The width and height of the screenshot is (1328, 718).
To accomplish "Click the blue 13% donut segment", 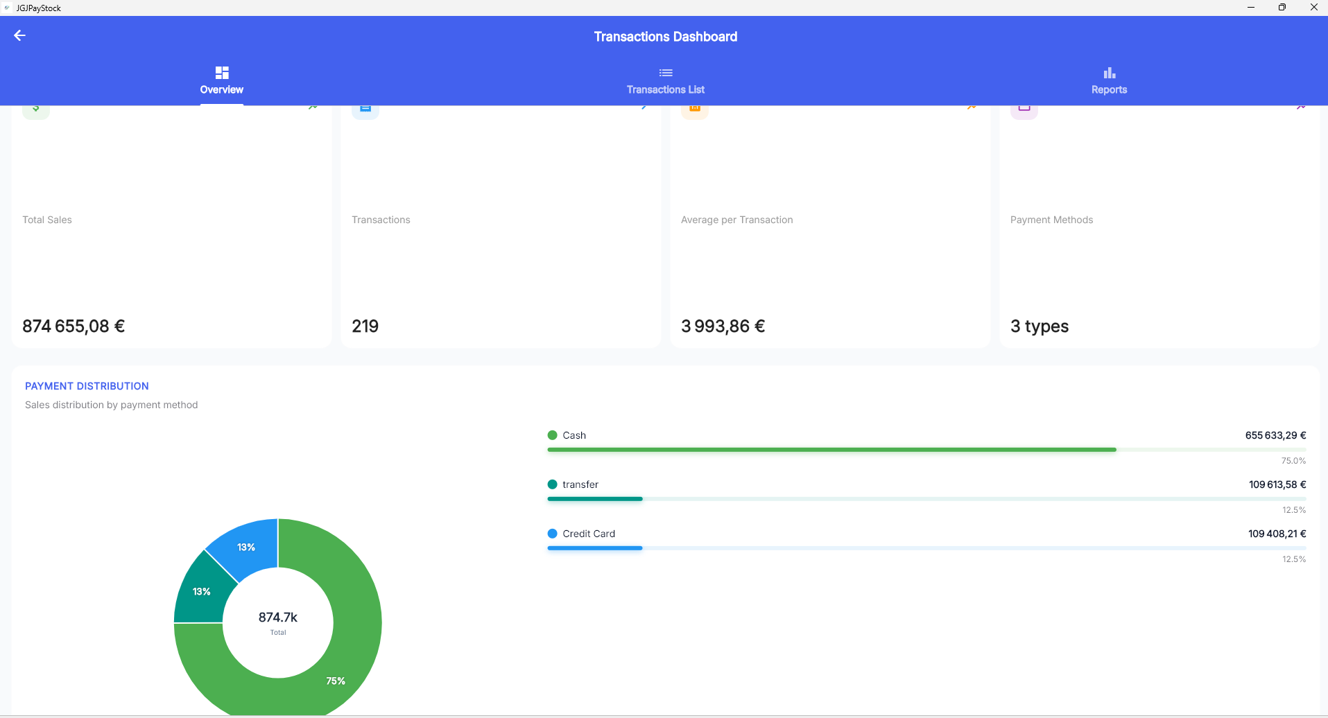I will pyautogui.click(x=246, y=548).
